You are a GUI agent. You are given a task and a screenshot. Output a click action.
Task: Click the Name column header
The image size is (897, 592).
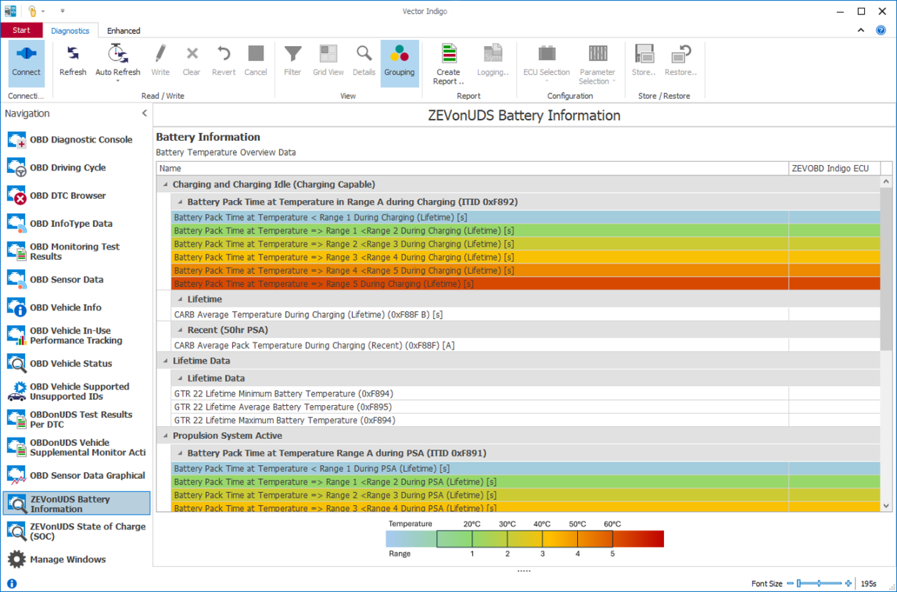[x=473, y=168]
